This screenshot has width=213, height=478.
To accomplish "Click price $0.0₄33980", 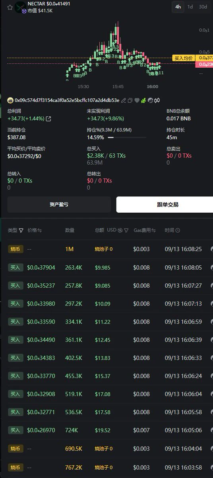I will tap(41, 304).
